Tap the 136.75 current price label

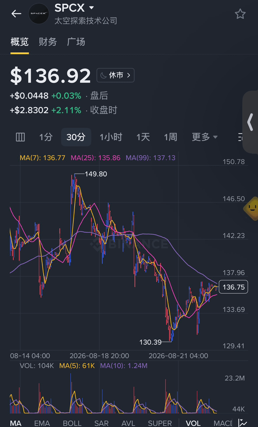click(233, 287)
